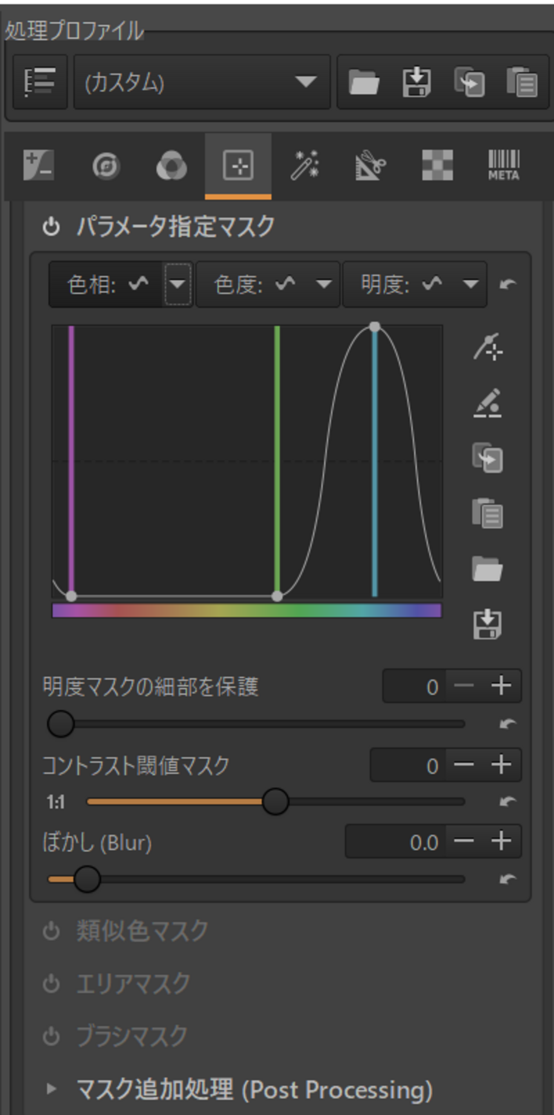Viewport: 554px width, 1115px height.
Task: Decrease the ぼかし (Blur) value
Action: [464, 841]
